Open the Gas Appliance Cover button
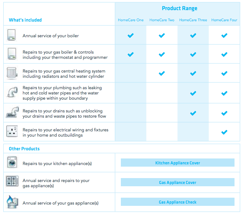 pyautogui.click(x=178, y=182)
